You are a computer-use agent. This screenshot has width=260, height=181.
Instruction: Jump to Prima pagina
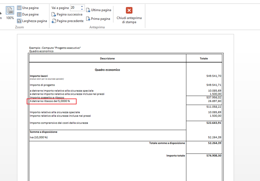coord(98,19)
